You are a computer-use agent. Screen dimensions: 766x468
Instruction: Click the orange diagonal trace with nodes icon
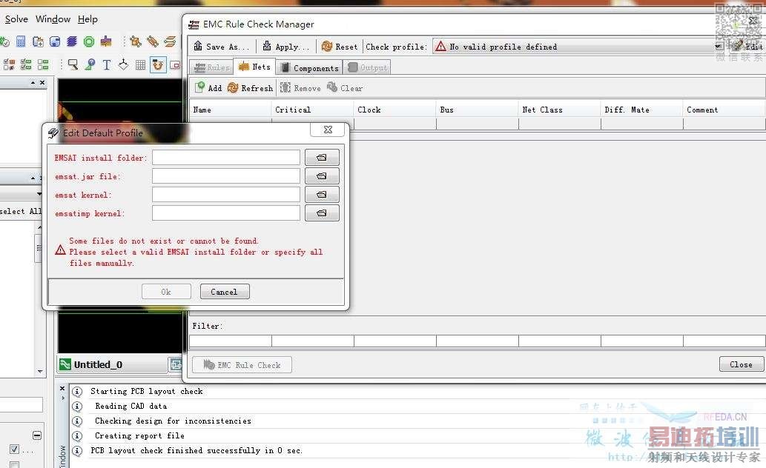pyautogui.click(x=153, y=41)
